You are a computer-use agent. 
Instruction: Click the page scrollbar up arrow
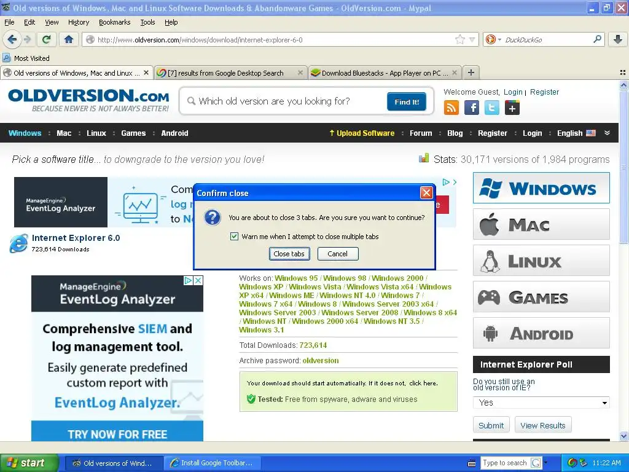click(623, 85)
